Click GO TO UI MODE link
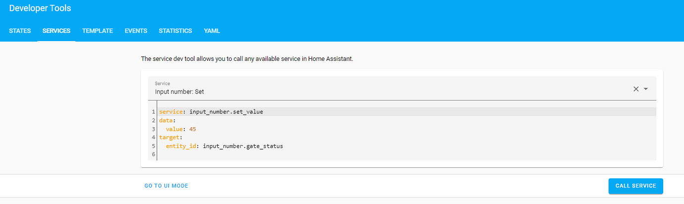The height and width of the screenshot is (204, 684). [x=167, y=186]
